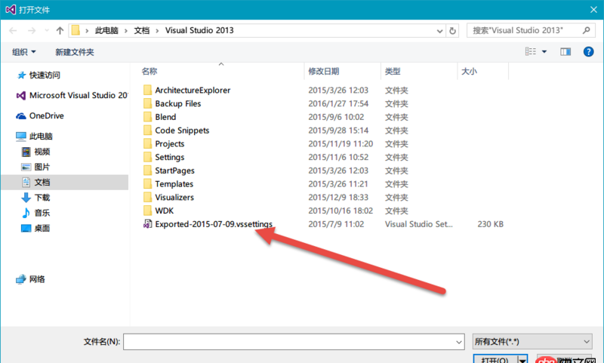Open the 视频 library

35,152
